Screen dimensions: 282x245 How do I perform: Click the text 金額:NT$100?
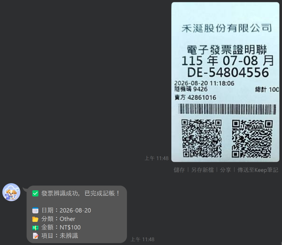click(61, 227)
